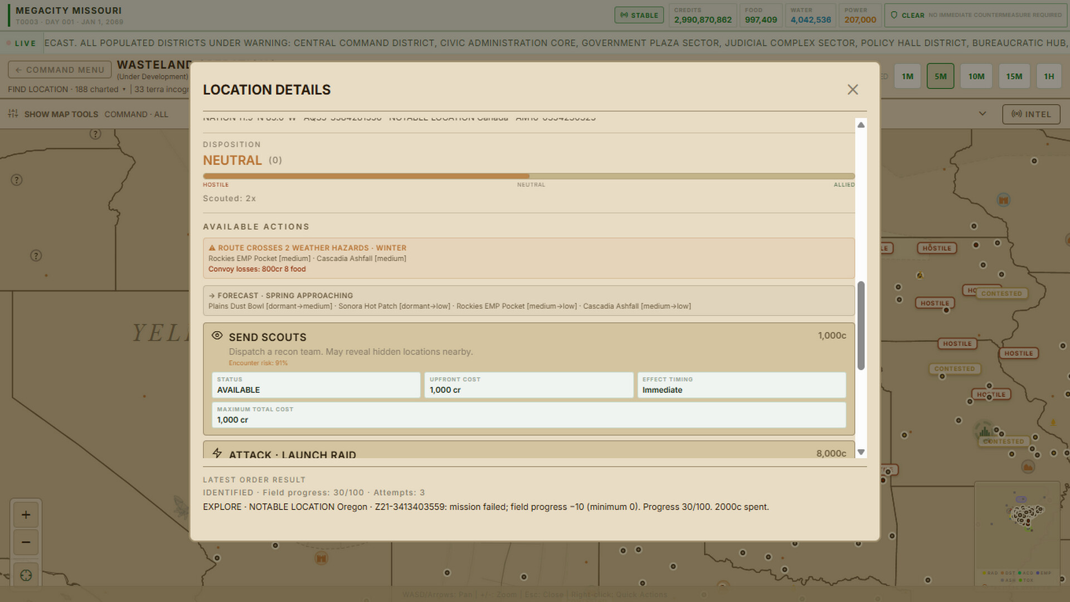
Task: Click the shield icon beside CLEAR status
Action: pos(894,15)
